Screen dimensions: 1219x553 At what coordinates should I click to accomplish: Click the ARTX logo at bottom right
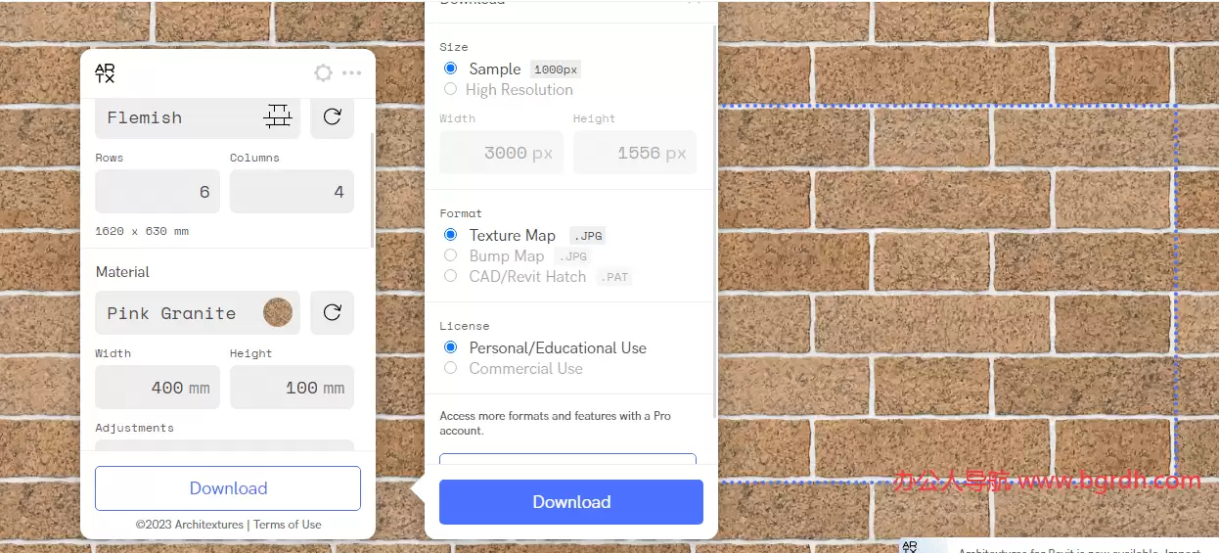(910, 547)
